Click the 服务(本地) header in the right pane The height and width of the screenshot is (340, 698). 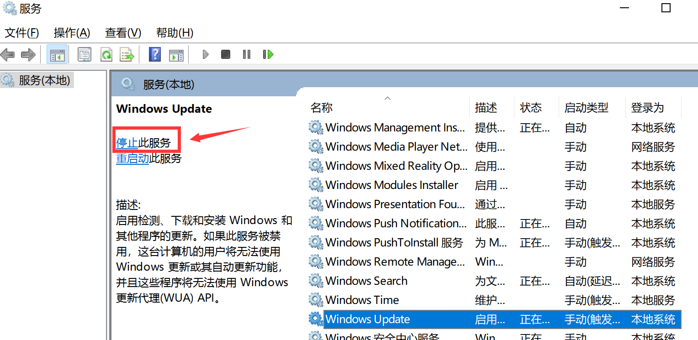[x=169, y=84]
